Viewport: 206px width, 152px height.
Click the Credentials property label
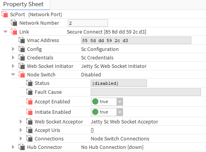click(x=40, y=57)
